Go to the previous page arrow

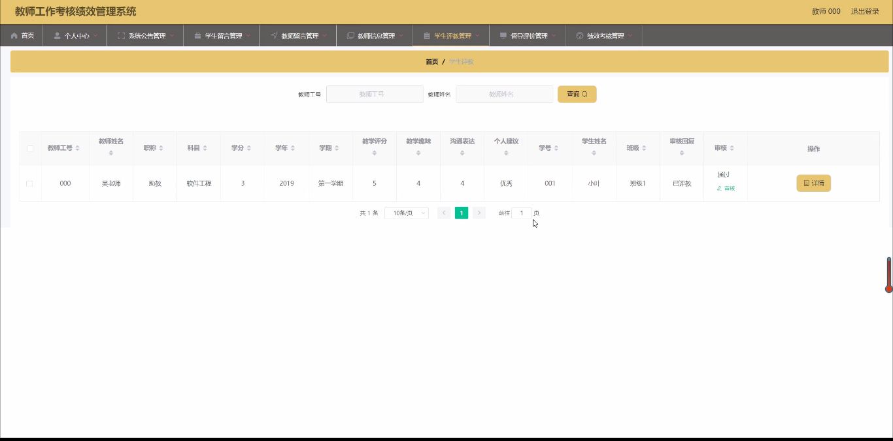(x=444, y=213)
